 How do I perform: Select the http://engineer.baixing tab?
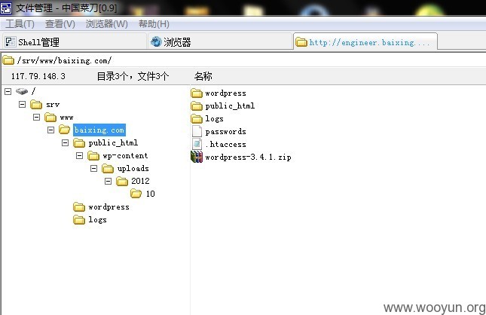click(365, 41)
